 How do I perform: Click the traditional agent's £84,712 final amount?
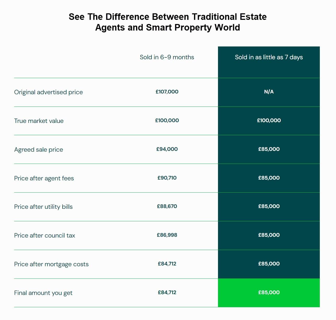pos(167,292)
